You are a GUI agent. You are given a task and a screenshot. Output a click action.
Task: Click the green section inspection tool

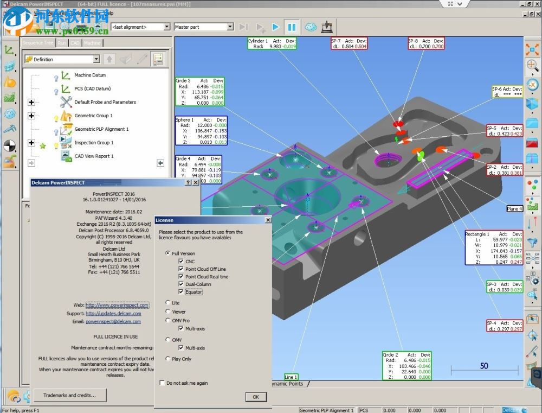click(x=9, y=98)
